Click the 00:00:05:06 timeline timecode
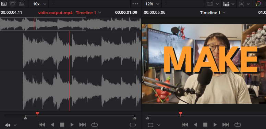This screenshot has height=129, width=266. click(155, 12)
